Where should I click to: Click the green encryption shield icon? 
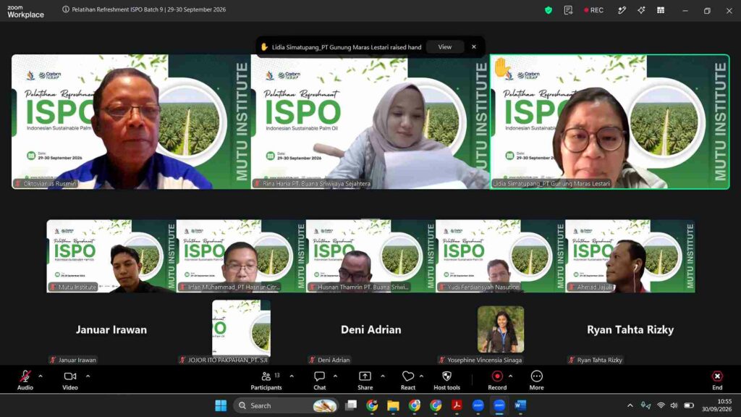549,10
